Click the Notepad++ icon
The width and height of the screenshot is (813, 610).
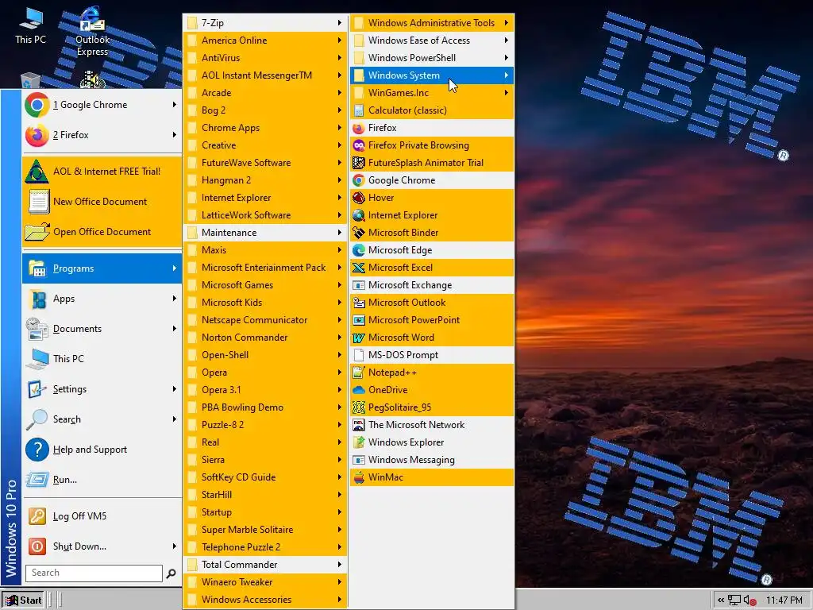(x=358, y=373)
